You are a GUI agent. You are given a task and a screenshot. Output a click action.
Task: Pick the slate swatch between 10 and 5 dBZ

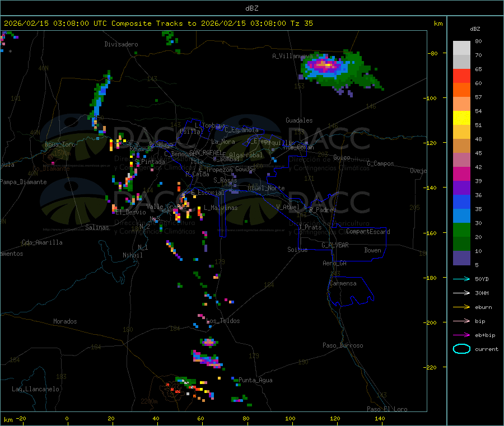461,258
